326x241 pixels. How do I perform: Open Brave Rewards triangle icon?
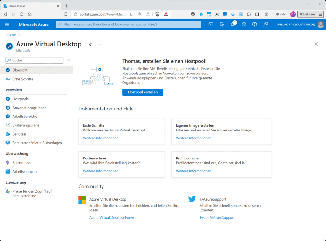166,14
